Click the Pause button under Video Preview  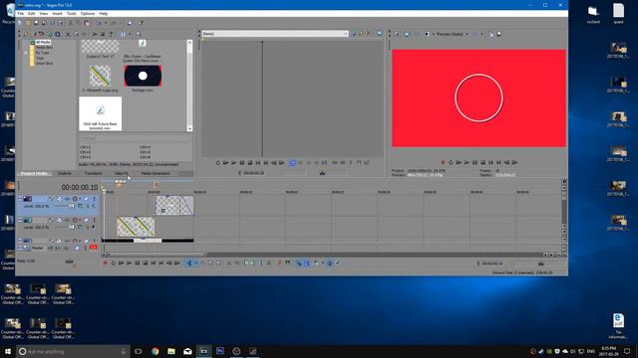click(x=475, y=163)
